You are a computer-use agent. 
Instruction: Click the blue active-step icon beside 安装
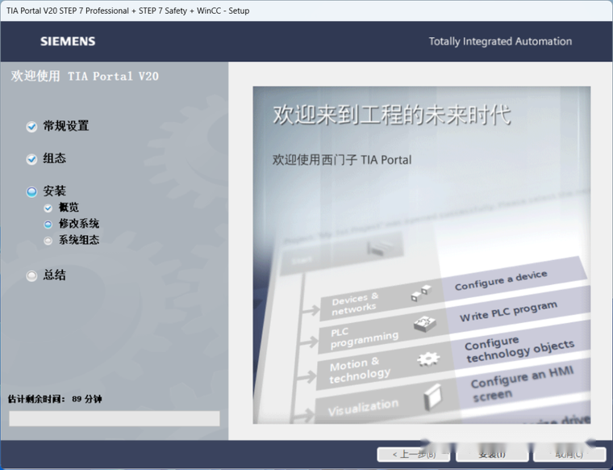coord(31,191)
